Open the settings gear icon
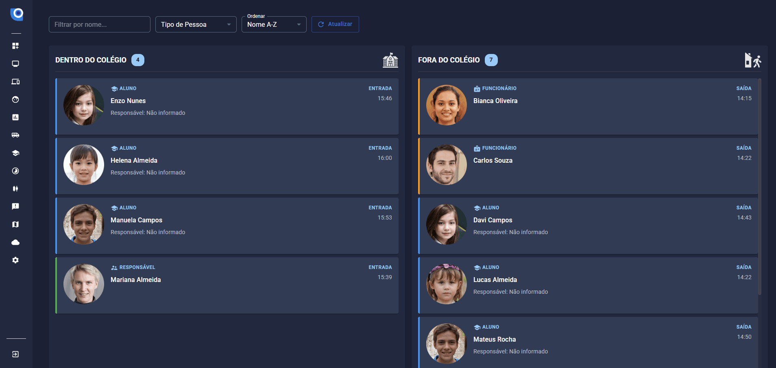This screenshot has height=368, width=776. pyautogui.click(x=15, y=260)
